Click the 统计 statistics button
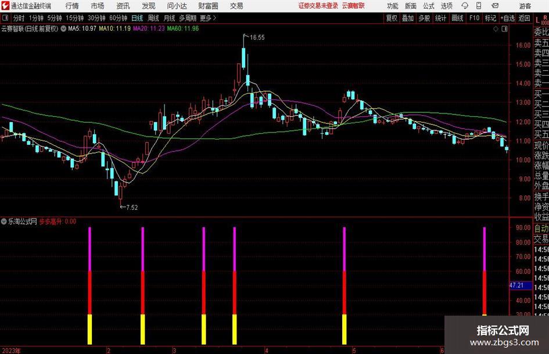The image size is (549, 354). 440,18
